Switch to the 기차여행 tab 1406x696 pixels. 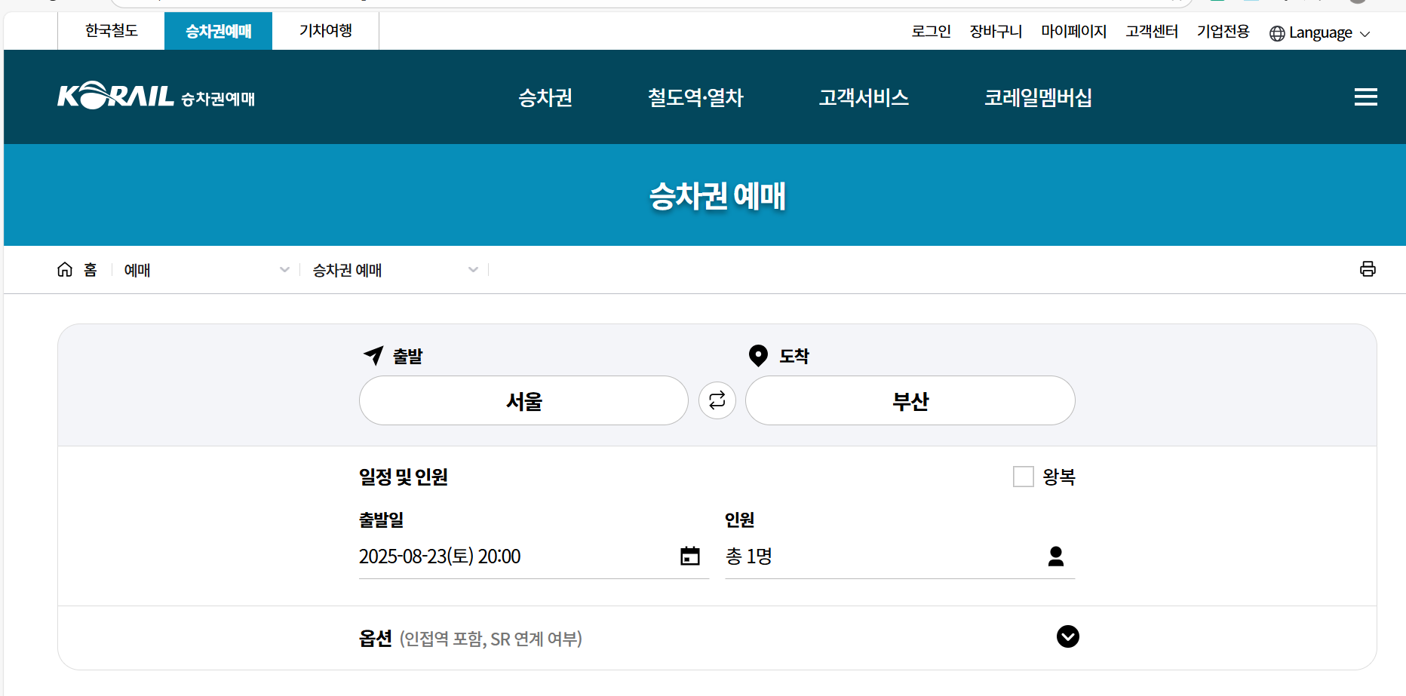pos(324,31)
